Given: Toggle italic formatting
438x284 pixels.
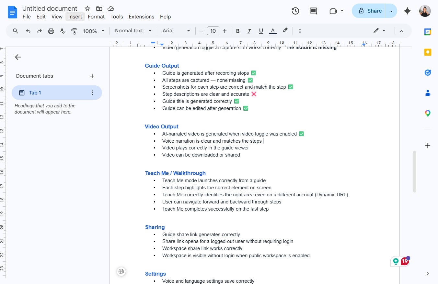Looking at the screenshot, I should tap(249, 31).
